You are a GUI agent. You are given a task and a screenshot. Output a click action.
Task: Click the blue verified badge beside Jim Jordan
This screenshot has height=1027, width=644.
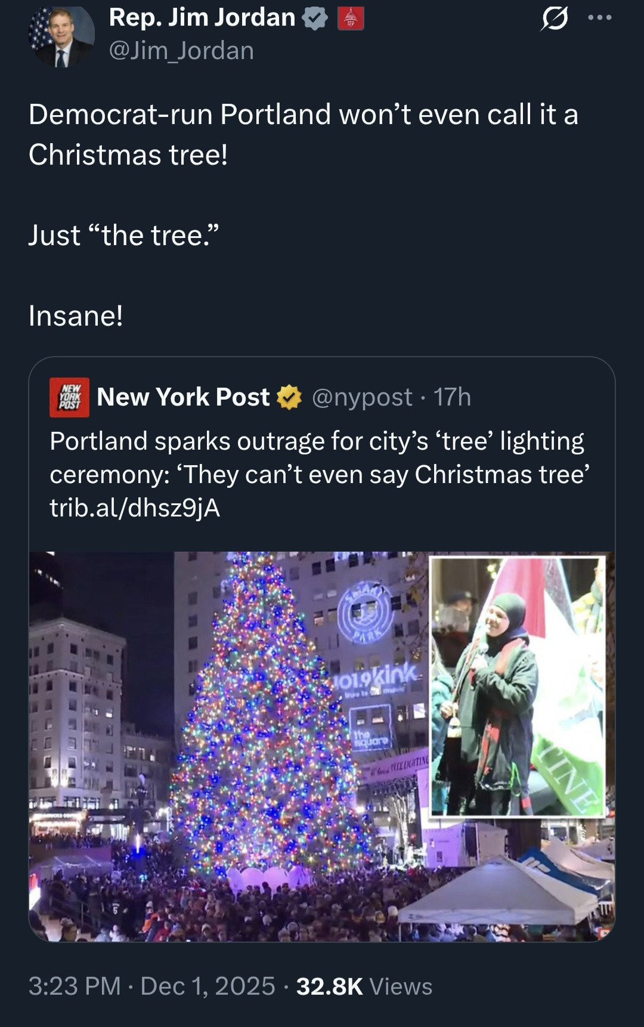click(315, 18)
